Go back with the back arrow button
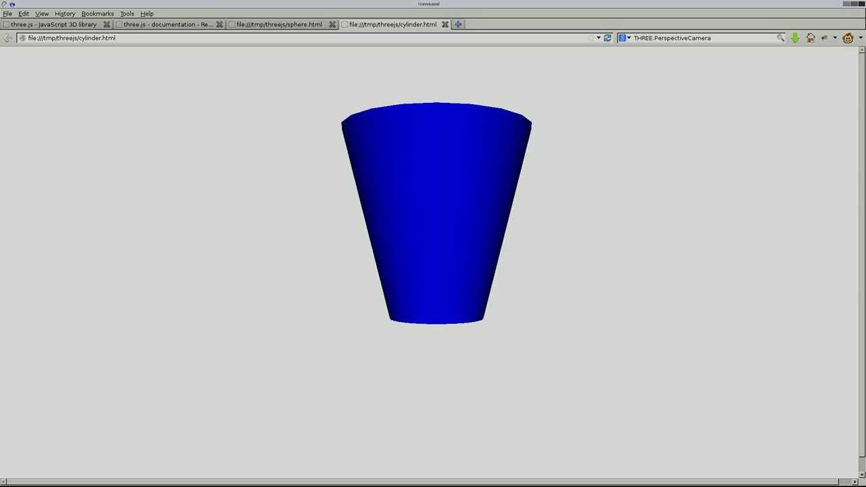Viewport: 866px width, 487px height. coord(7,38)
